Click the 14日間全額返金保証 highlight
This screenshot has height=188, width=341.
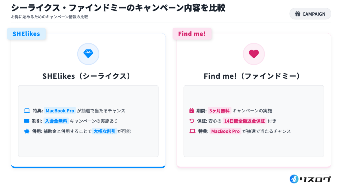pos(244,121)
